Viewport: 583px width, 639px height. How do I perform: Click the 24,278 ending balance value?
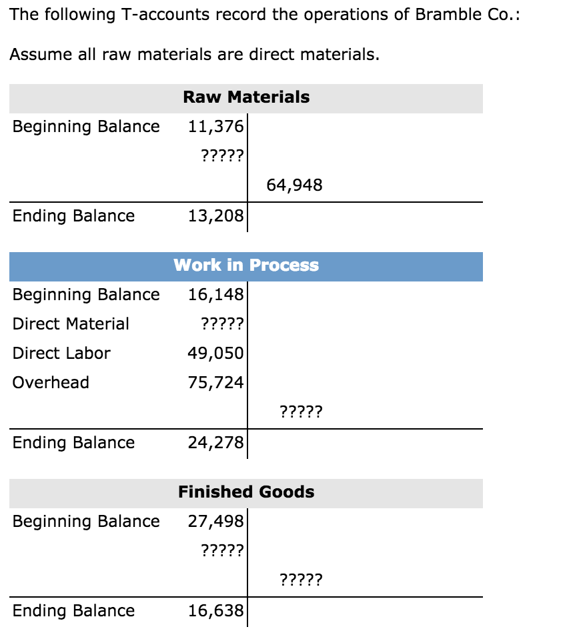[217, 443]
